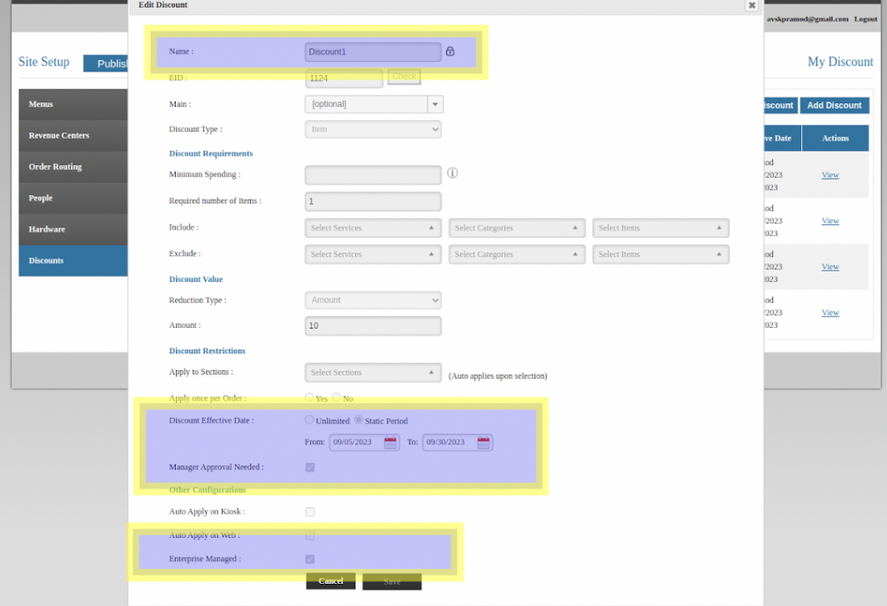The width and height of the screenshot is (887, 606).
Task: Open Include Select Items dropdown
Action: pyautogui.click(x=661, y=228)
